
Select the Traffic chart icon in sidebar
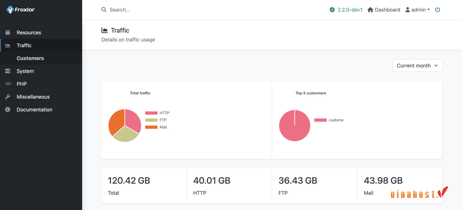[8, 45]
